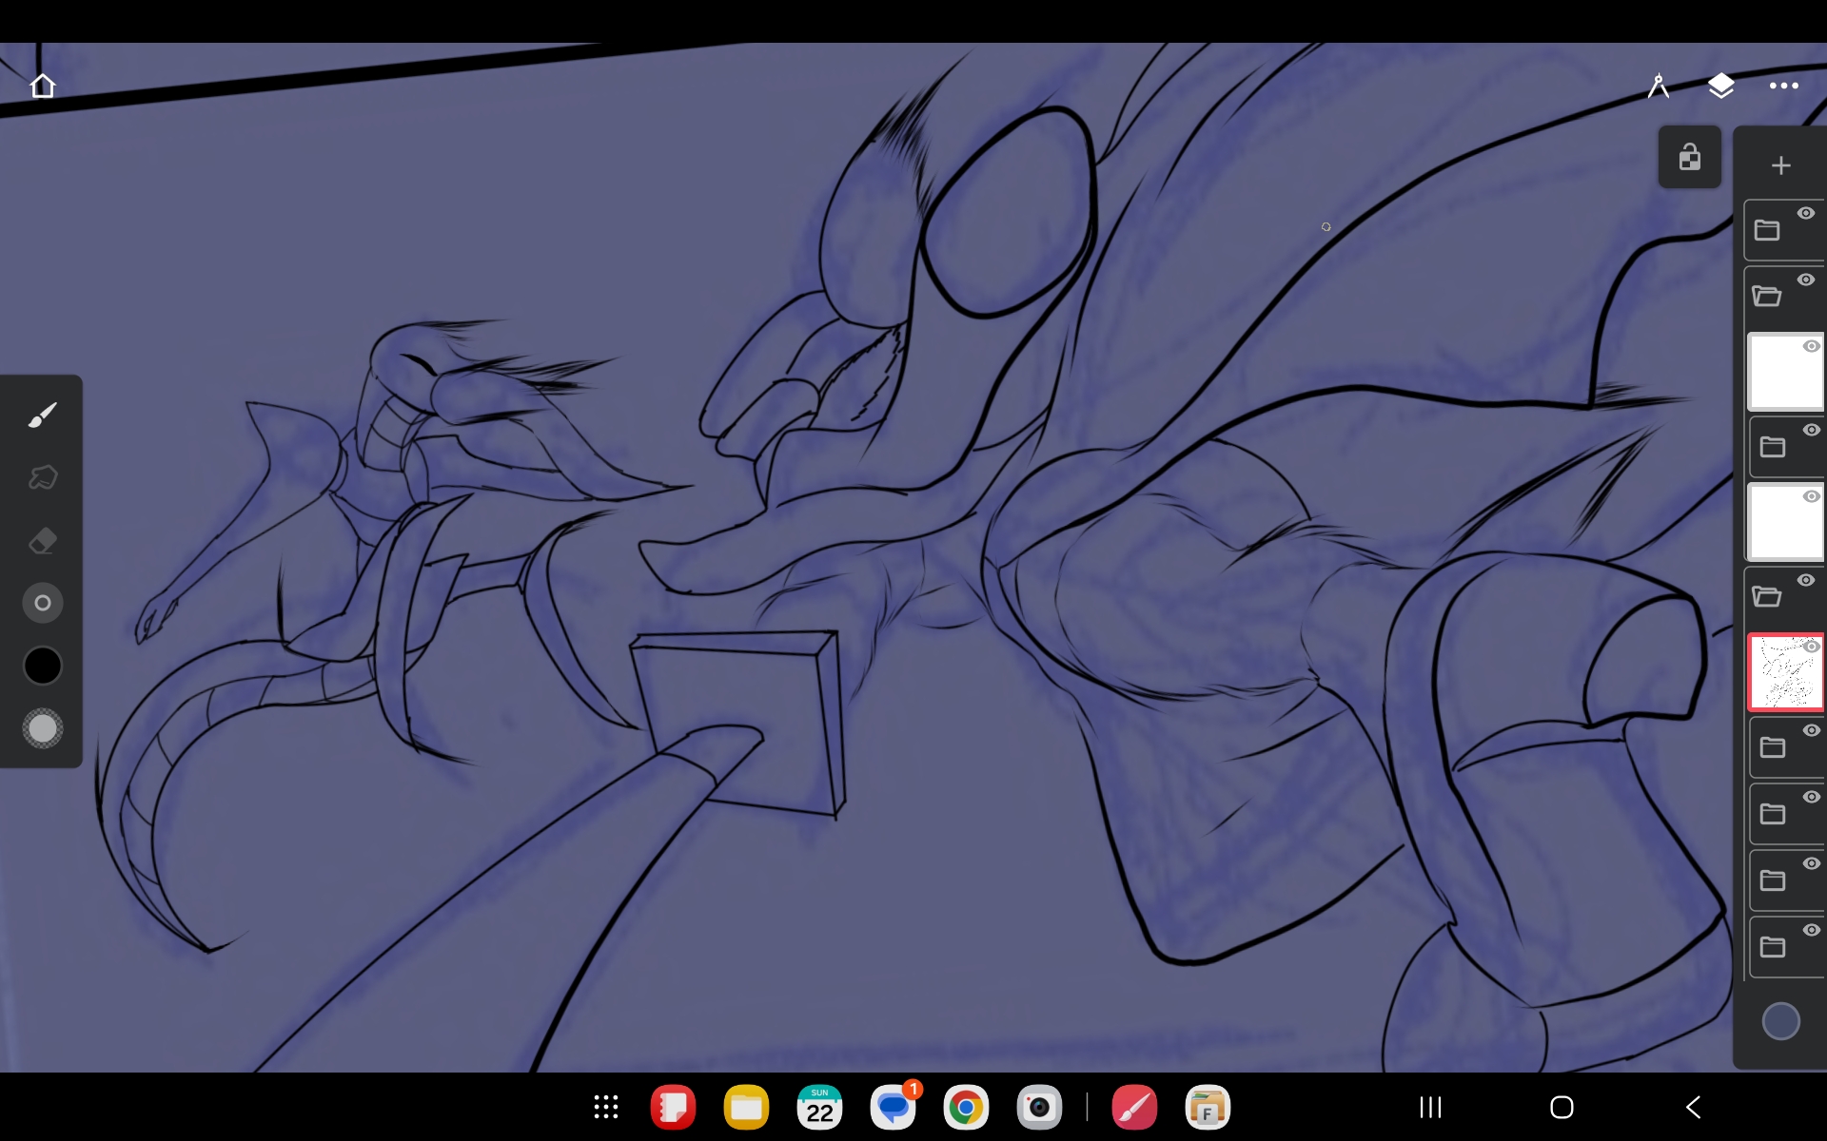1827x1141 pixels.
Task: Hide the top folder layer group
Action: pyautogui.click(x=1805, y=213)
